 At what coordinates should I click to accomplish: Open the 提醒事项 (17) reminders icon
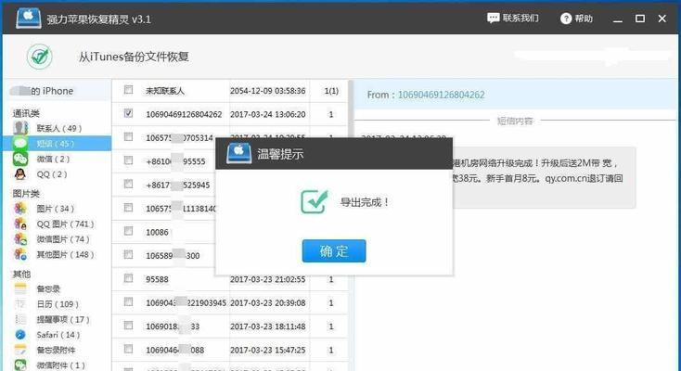(x=20, y=319)
